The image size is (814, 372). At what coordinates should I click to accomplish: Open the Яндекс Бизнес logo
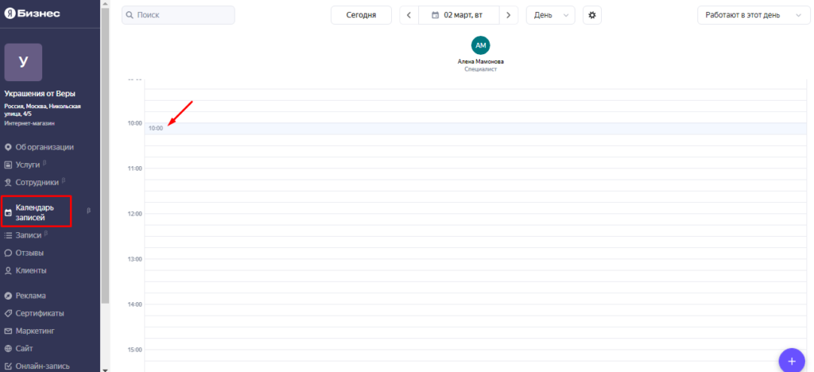coord(32,14)
